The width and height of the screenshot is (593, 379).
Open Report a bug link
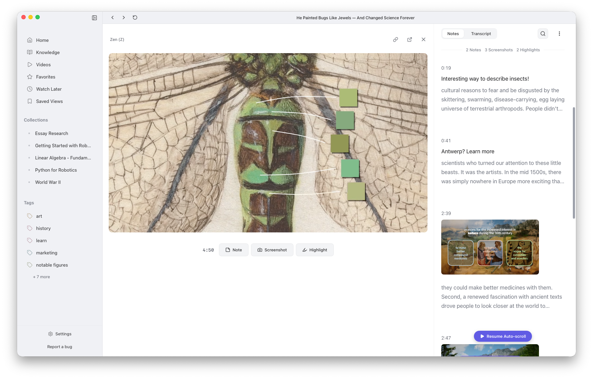(60, 347)
